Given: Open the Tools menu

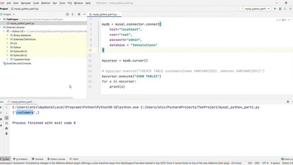Looking at the screenshot, I should click(x=62, y=3).
